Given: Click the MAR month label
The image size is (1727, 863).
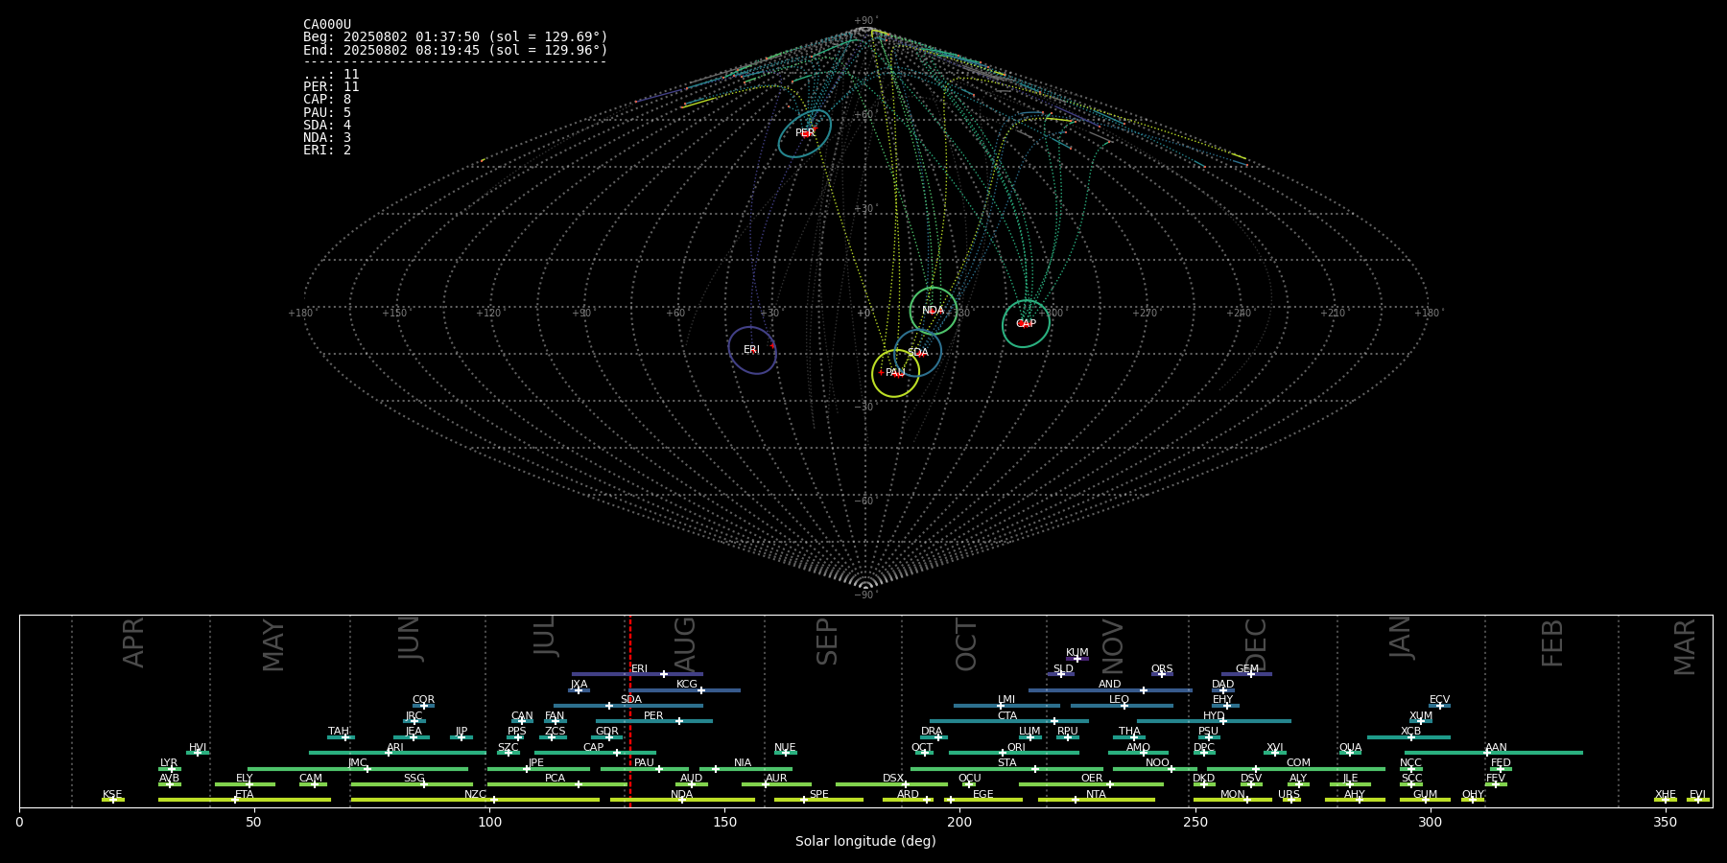Looking at the screenshot, I should [1685, 646].
